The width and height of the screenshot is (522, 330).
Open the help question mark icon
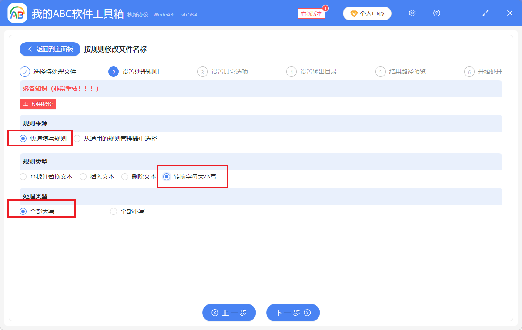click(x=436, y=13)
